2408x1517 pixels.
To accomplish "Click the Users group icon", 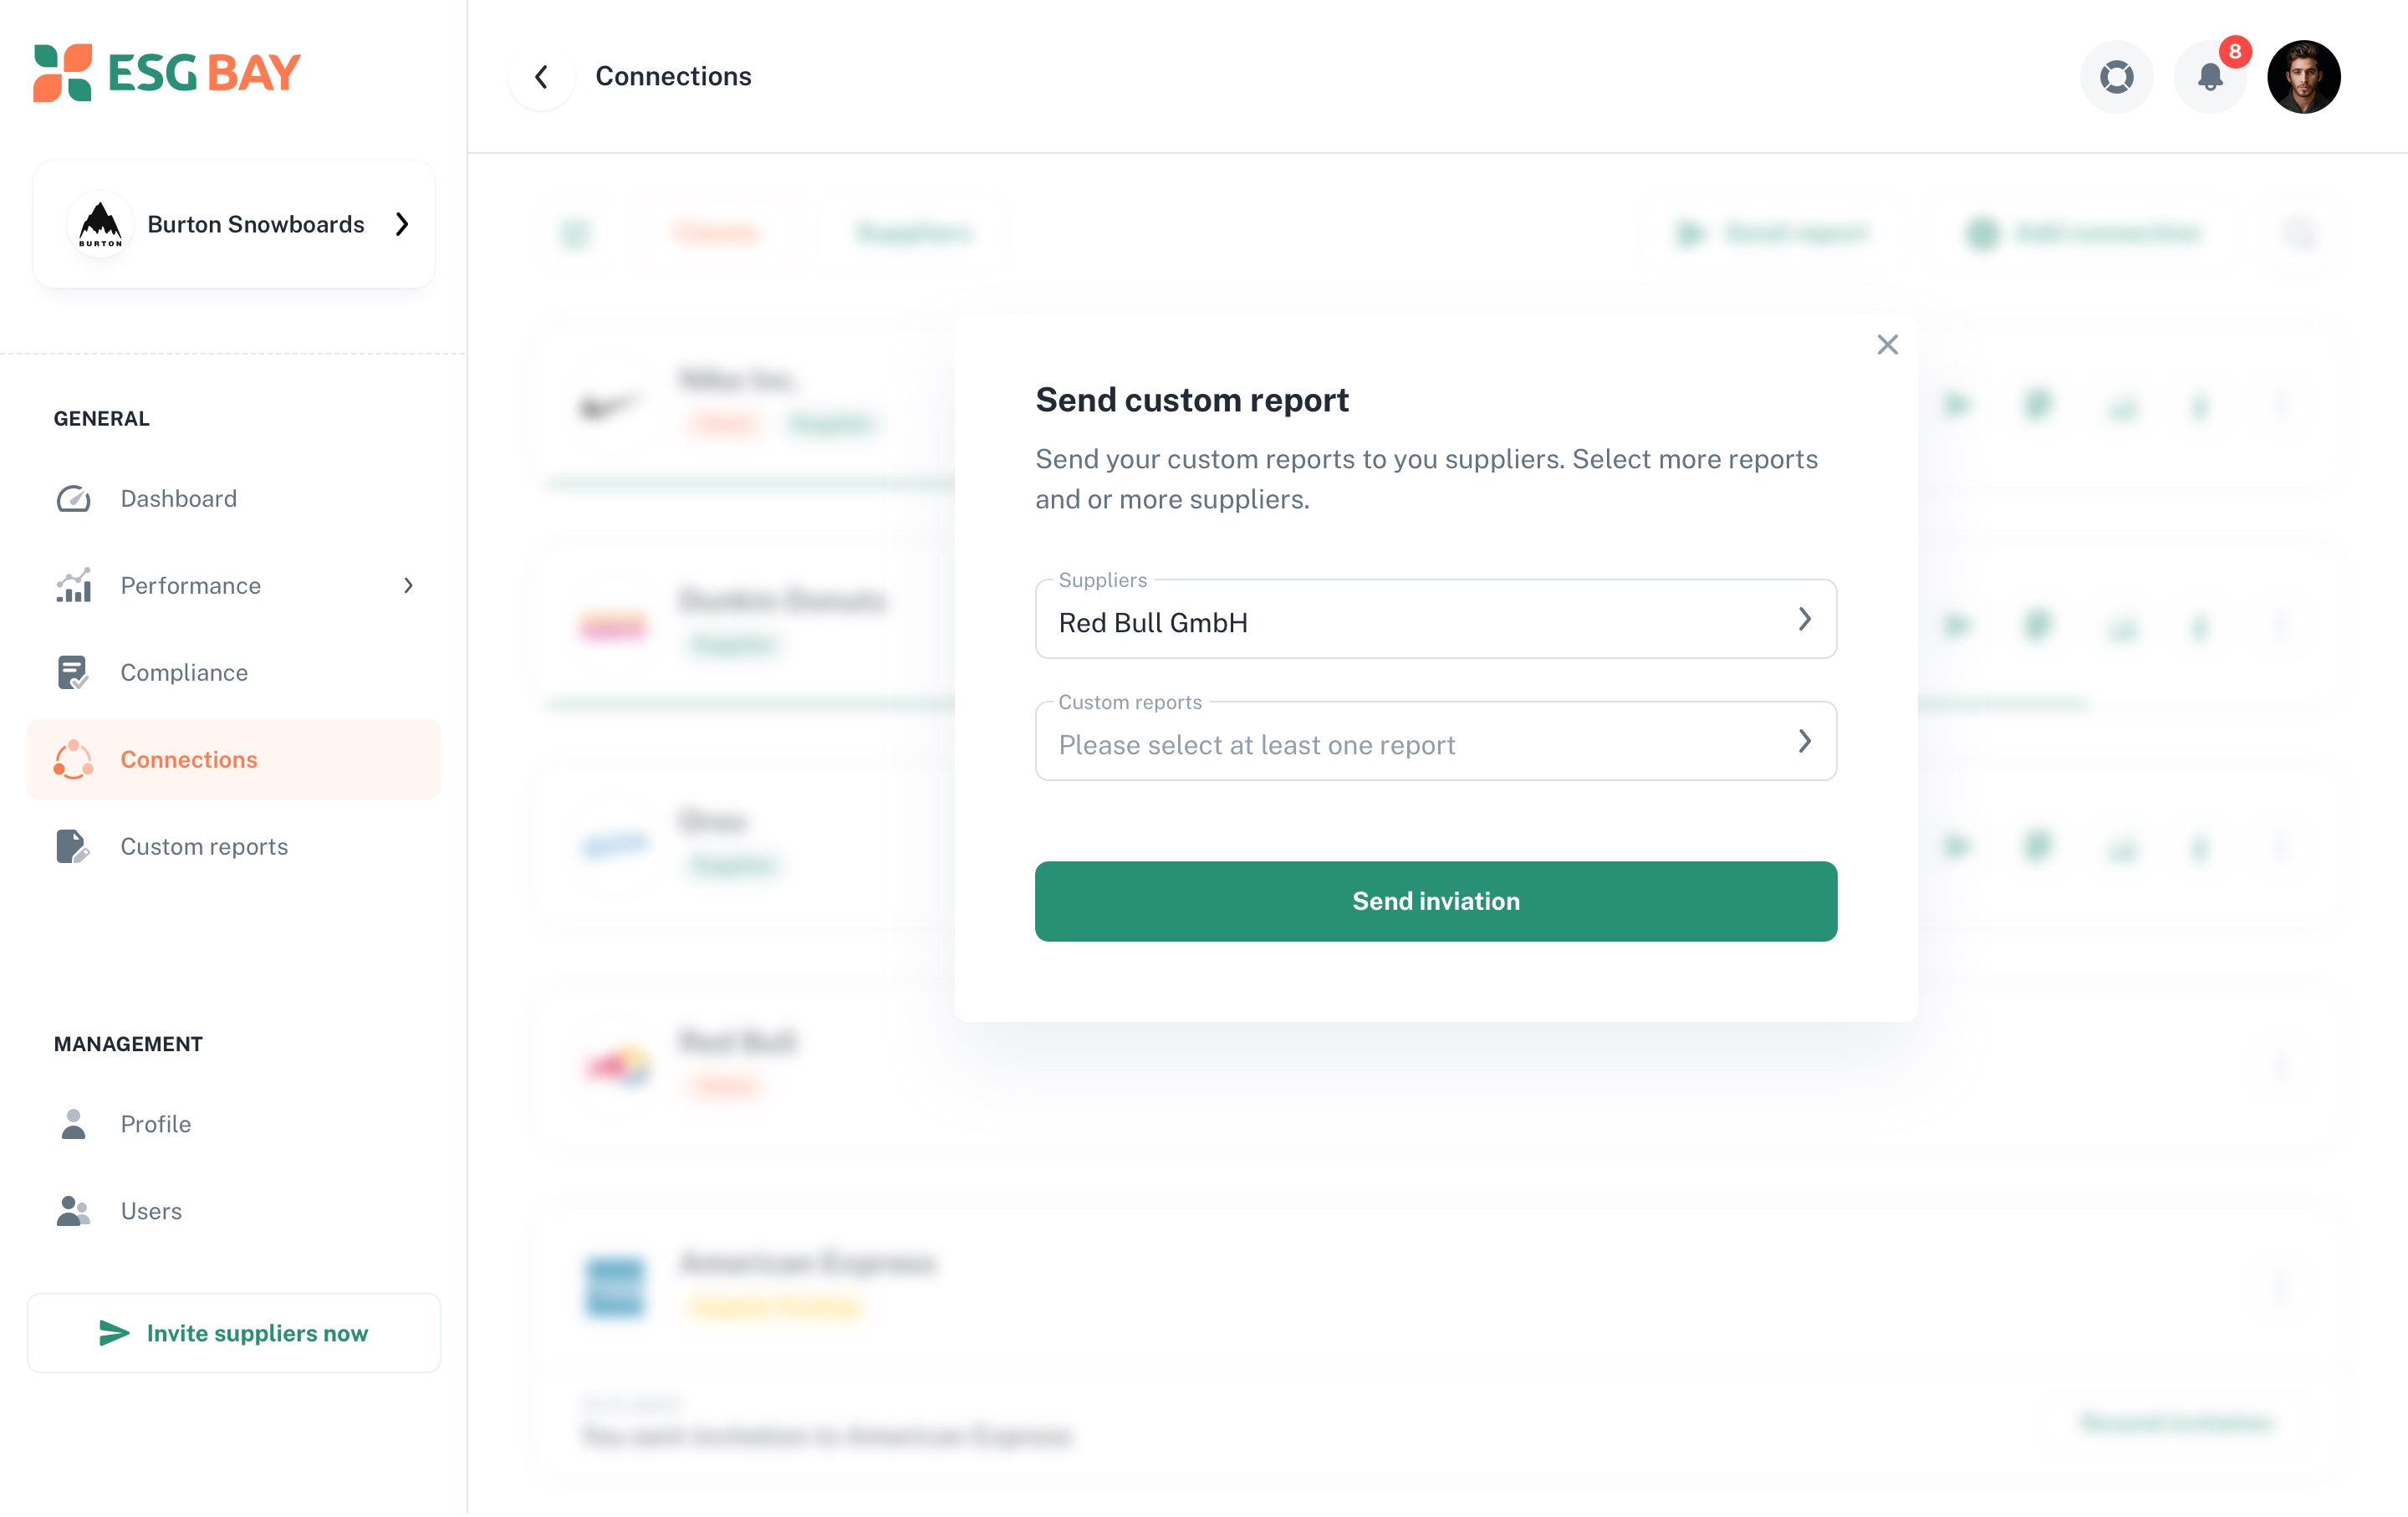I will click(x=73, y=1211).
